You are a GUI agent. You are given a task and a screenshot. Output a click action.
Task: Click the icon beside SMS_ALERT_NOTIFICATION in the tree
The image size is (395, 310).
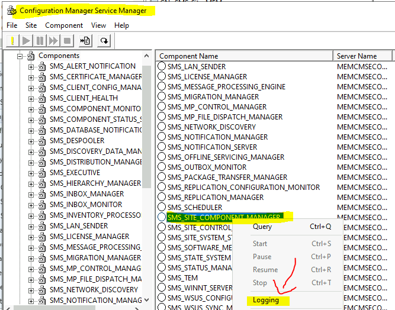42,66
